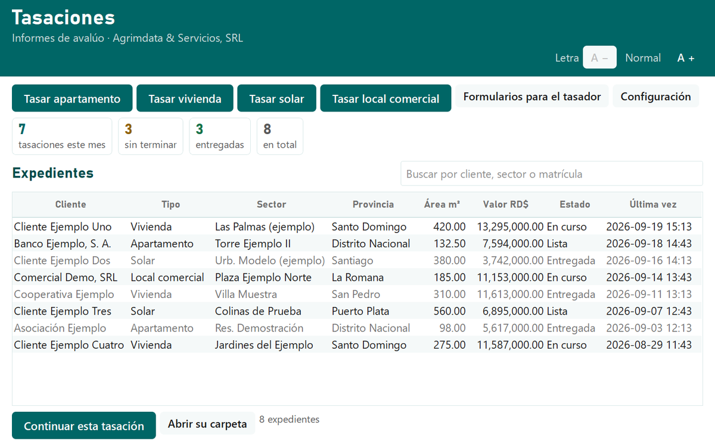Sort by Provincia column header

373,204
